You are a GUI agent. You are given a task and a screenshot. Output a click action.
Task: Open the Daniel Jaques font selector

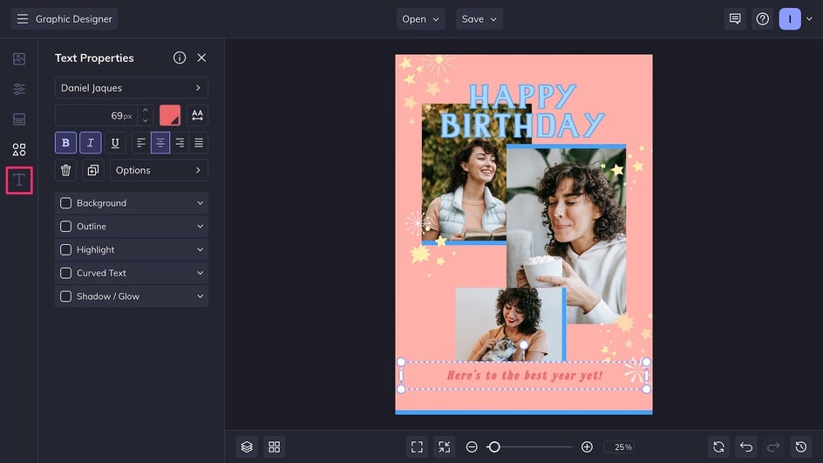132,88
